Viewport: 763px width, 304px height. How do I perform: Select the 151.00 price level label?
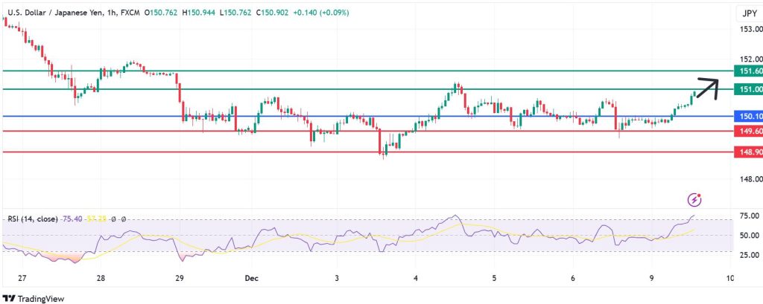point(748,89)
